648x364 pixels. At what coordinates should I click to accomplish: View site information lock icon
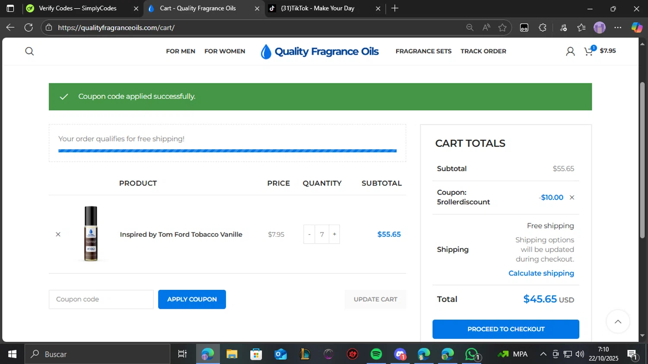49,28
